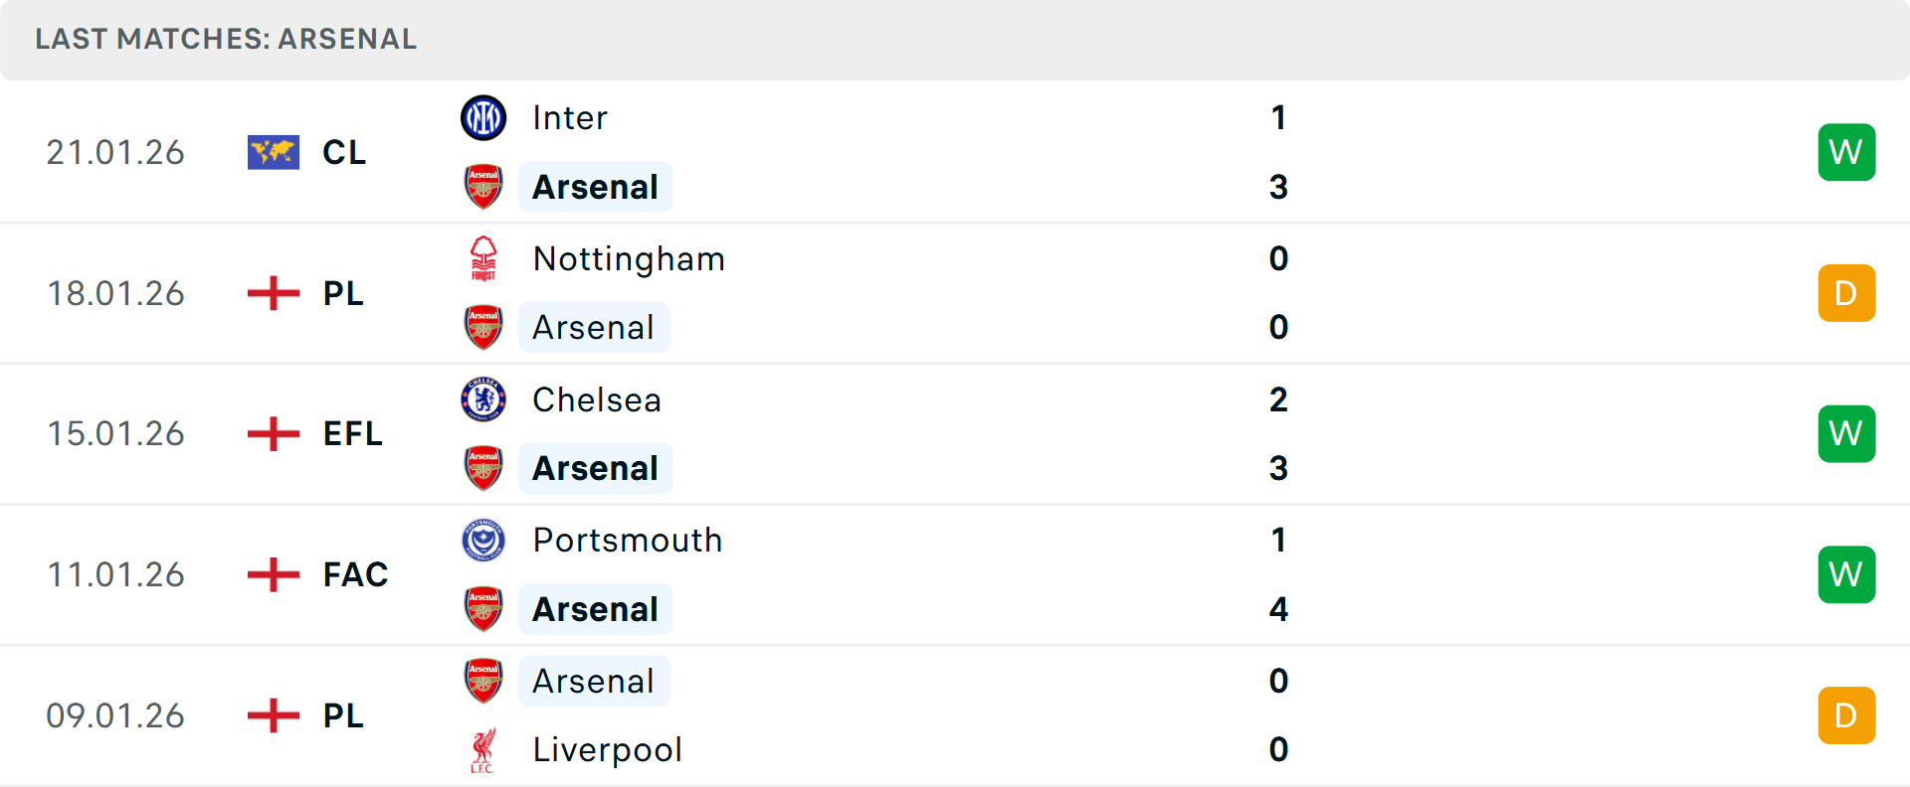This screenshot has width=1910, height=787.
Task: Click the Chelsea club crest icon
Action: [x=483, y=399]
